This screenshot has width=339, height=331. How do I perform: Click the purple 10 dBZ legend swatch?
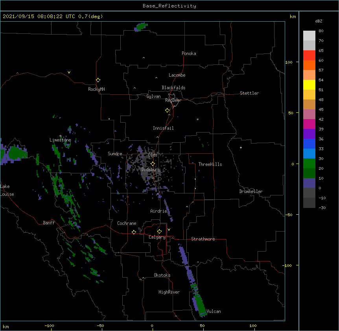click(x=309, y=183)
